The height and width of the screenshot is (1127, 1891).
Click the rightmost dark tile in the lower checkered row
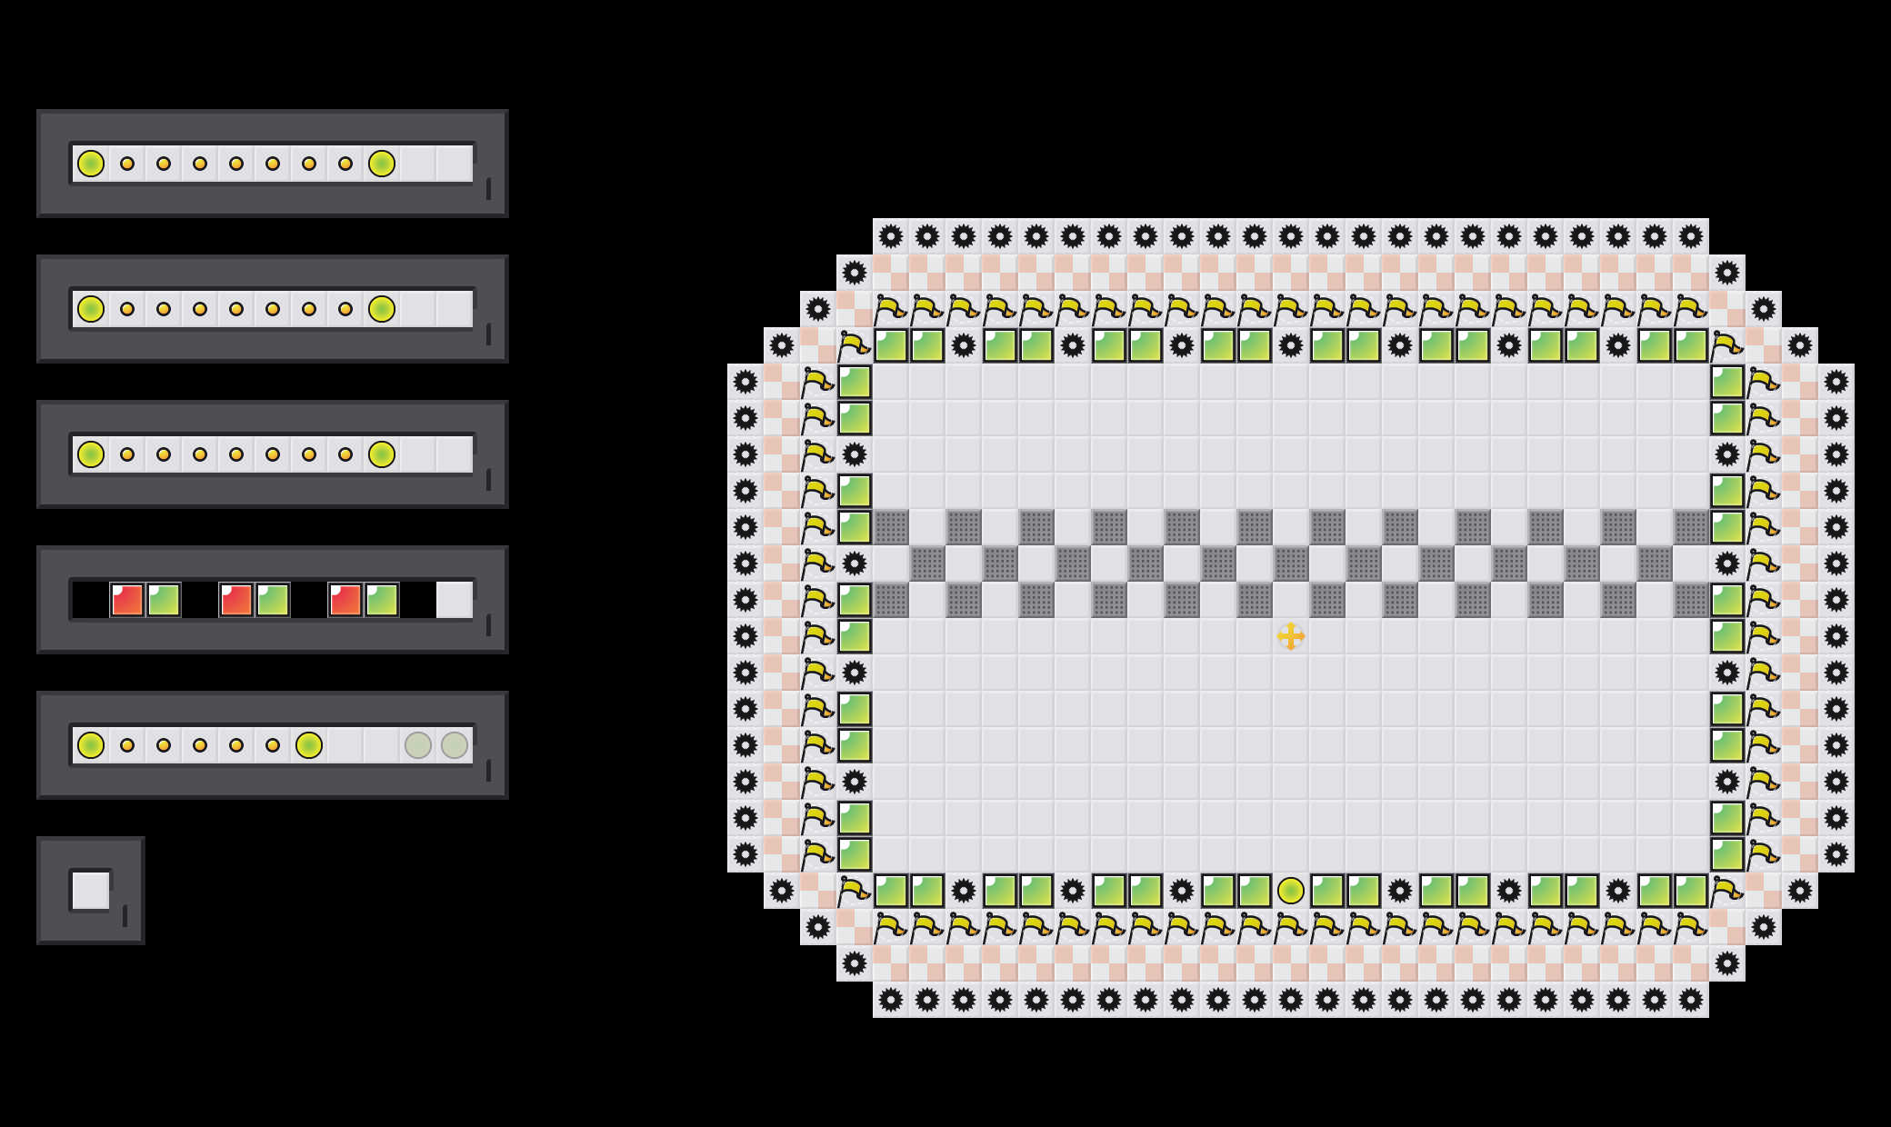coord(1691,600)
